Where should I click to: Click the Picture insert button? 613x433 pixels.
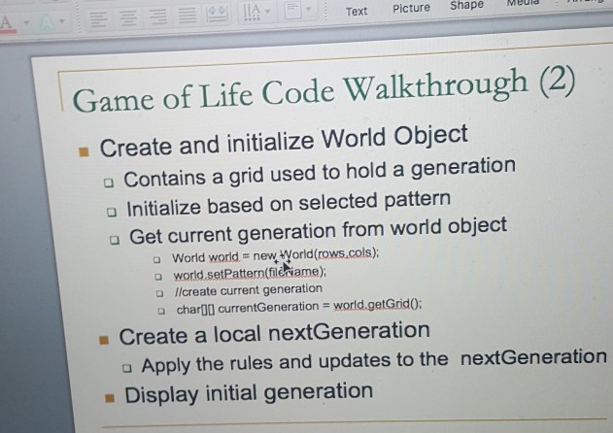point(411,8)
